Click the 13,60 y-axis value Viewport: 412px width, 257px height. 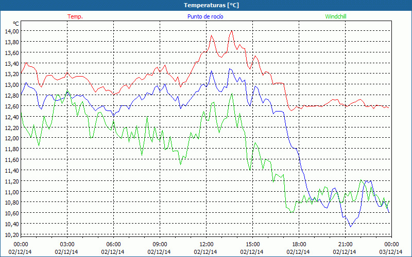click(12, 53)
